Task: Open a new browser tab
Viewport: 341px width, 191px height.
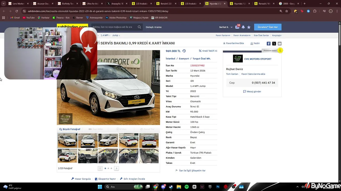Action: point(305,4)
